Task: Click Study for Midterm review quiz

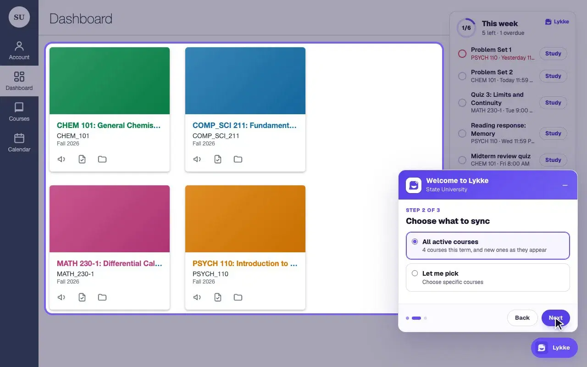Action: (x=553, y=160)
